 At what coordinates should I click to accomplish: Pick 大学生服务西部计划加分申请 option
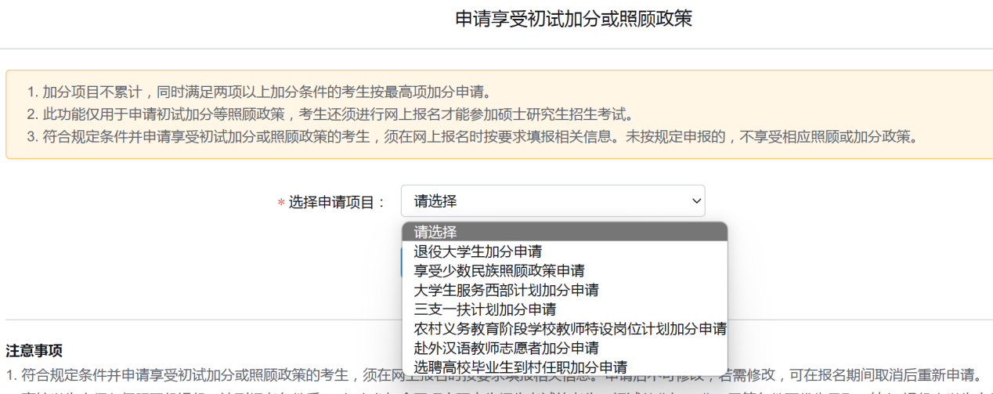(x=506, y=290)
